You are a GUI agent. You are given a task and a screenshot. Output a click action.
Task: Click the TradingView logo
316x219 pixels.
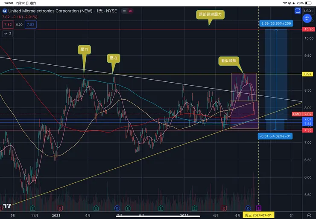tap(7, 206)
